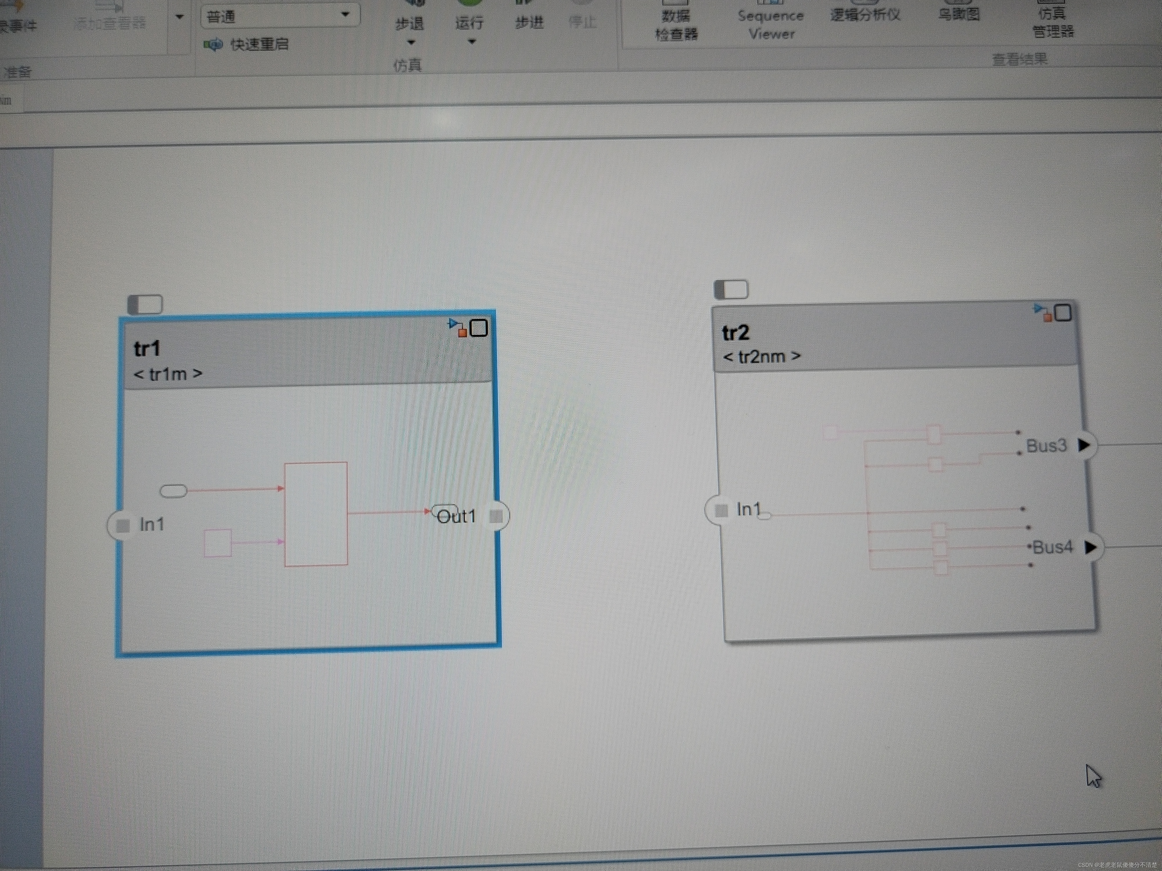Open the model reference icon on tr2
Image resolution: width=1162 pixels, height=871 pixels.
1043,312
